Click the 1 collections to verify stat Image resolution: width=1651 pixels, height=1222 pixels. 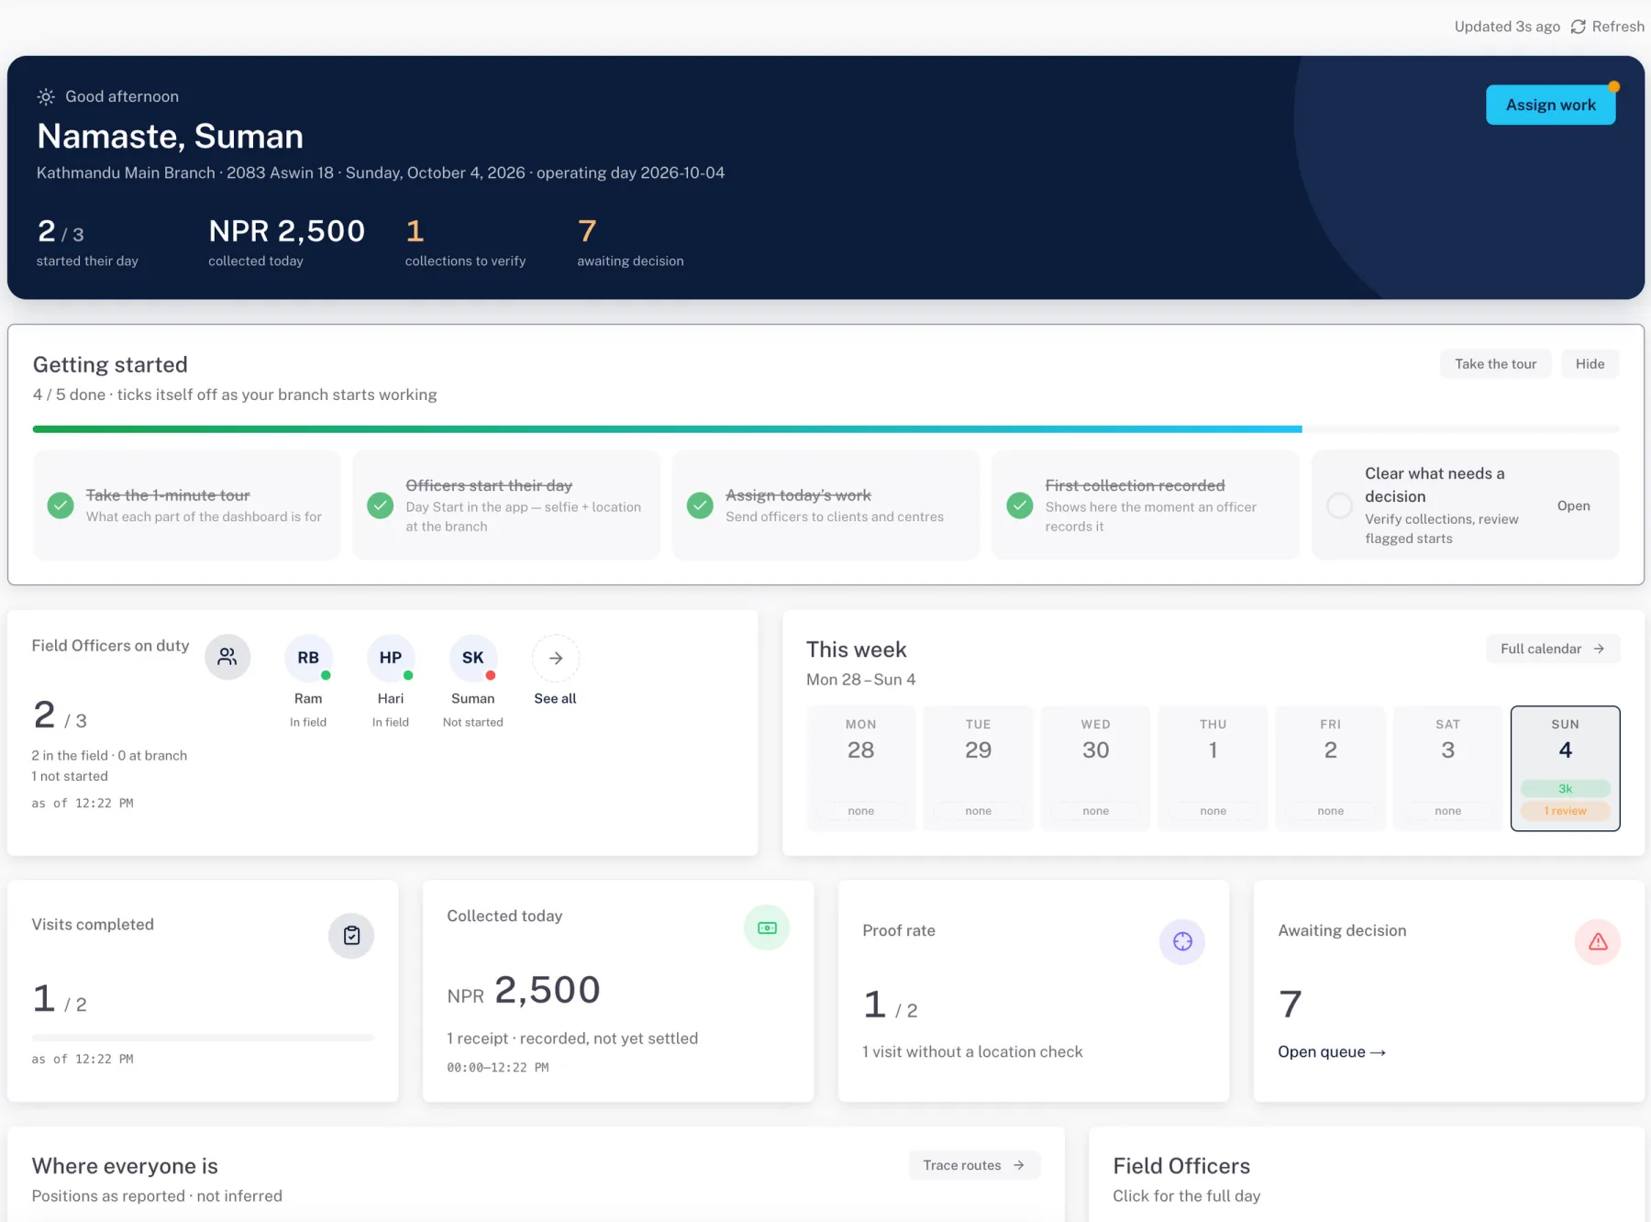465,243
